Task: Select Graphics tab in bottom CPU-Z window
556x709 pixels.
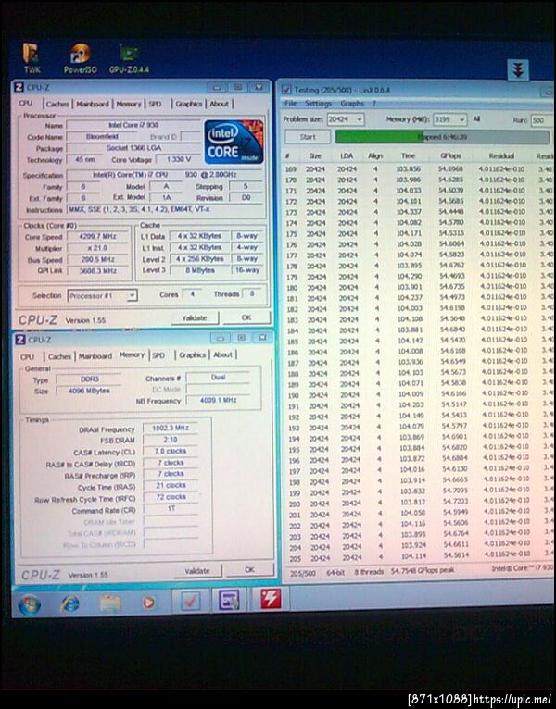Action: click(x=193, y=354)
